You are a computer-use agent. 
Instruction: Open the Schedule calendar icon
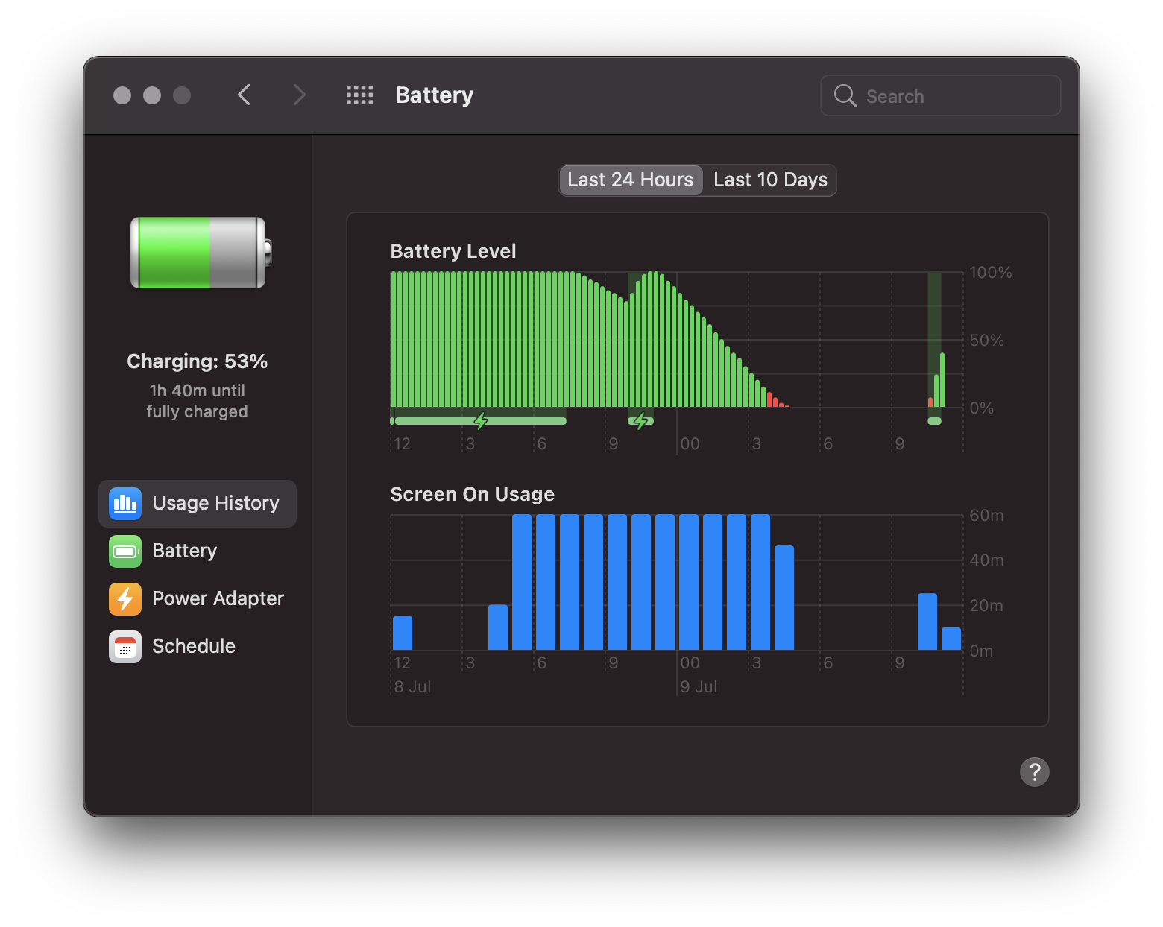[x=125, y=646]
